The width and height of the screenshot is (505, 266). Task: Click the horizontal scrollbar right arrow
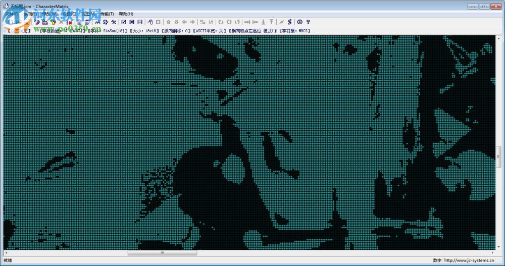(x=492, y=253)
